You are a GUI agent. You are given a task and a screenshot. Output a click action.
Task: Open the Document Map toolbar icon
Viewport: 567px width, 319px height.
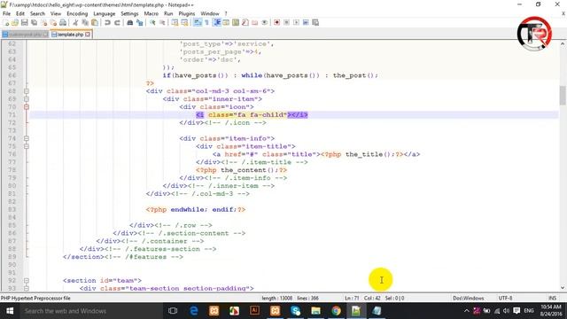point(236,22)
